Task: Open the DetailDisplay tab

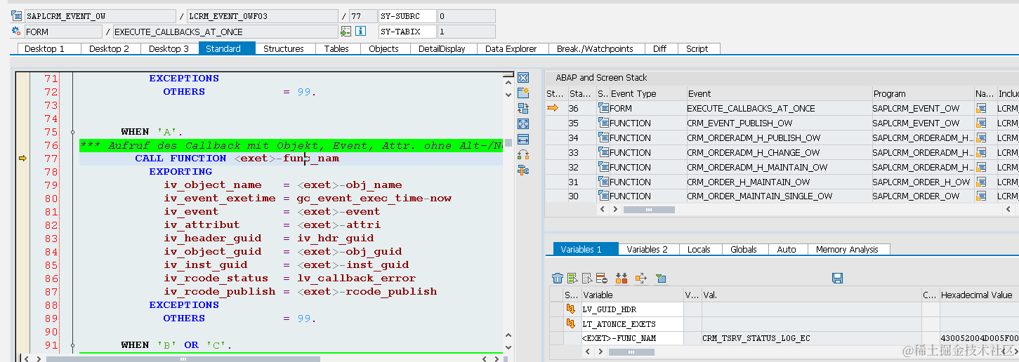Action: [442, 48]
